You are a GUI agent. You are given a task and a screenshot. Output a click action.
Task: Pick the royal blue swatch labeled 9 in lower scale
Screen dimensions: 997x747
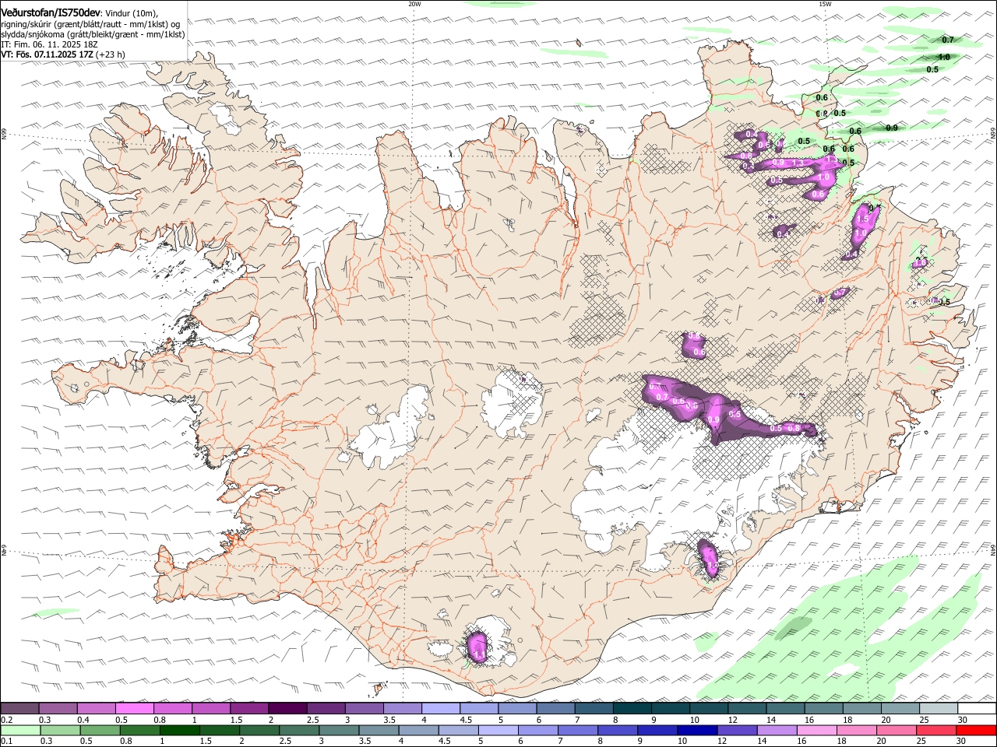[657, 730]
